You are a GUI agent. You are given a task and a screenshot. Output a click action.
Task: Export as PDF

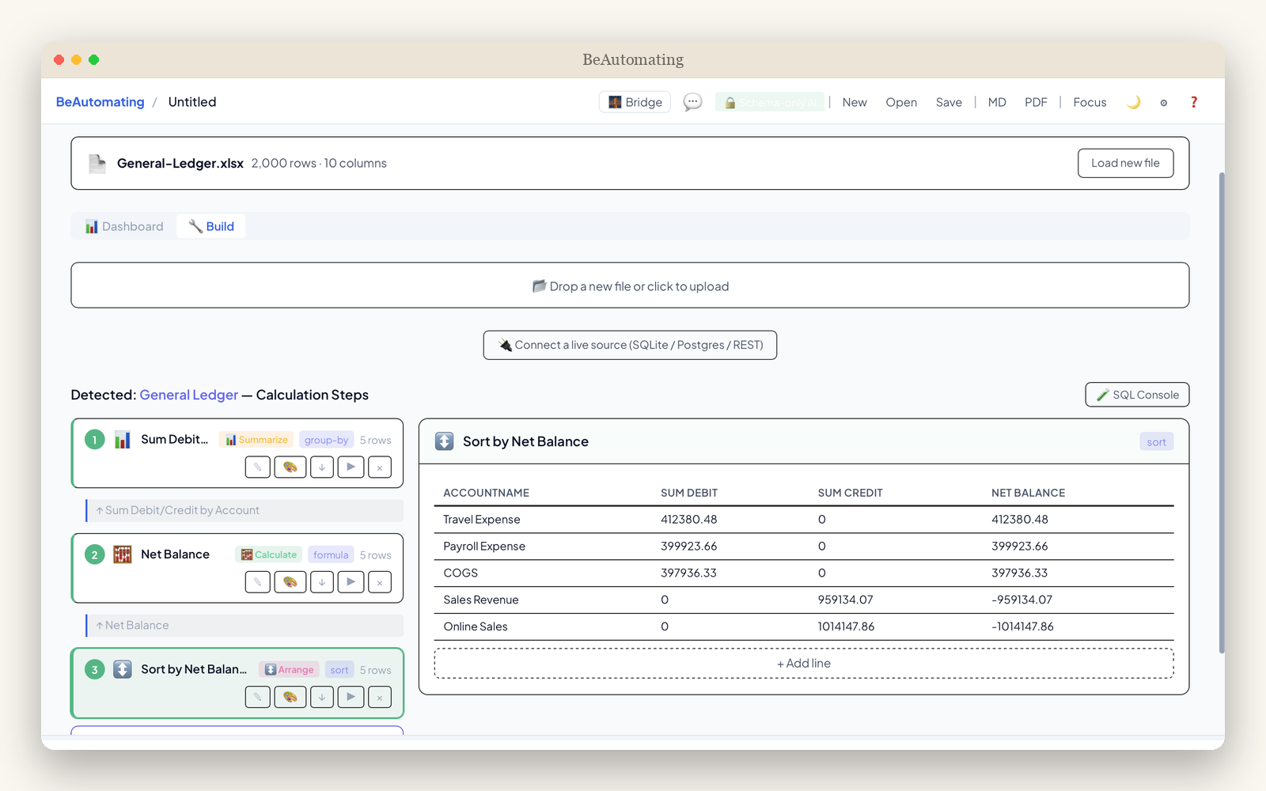(1036, 102)
